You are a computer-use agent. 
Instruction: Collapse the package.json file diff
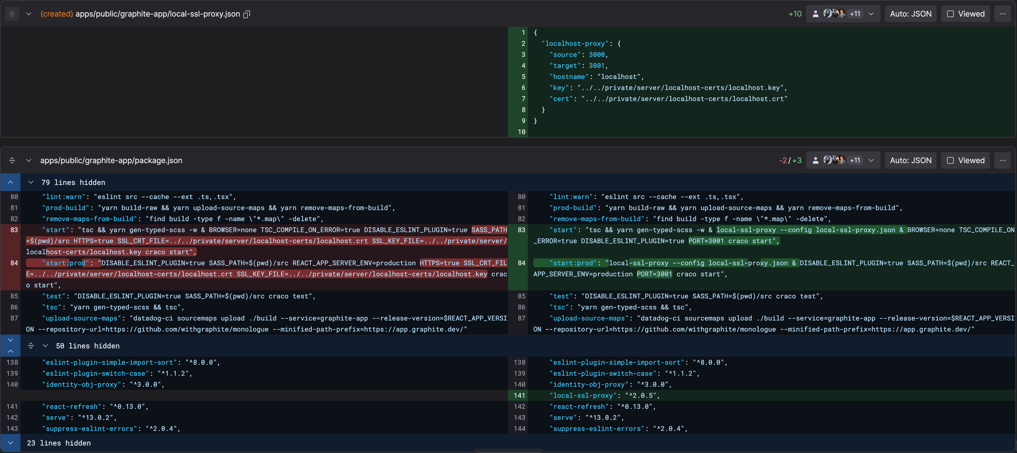click(28, 160)
